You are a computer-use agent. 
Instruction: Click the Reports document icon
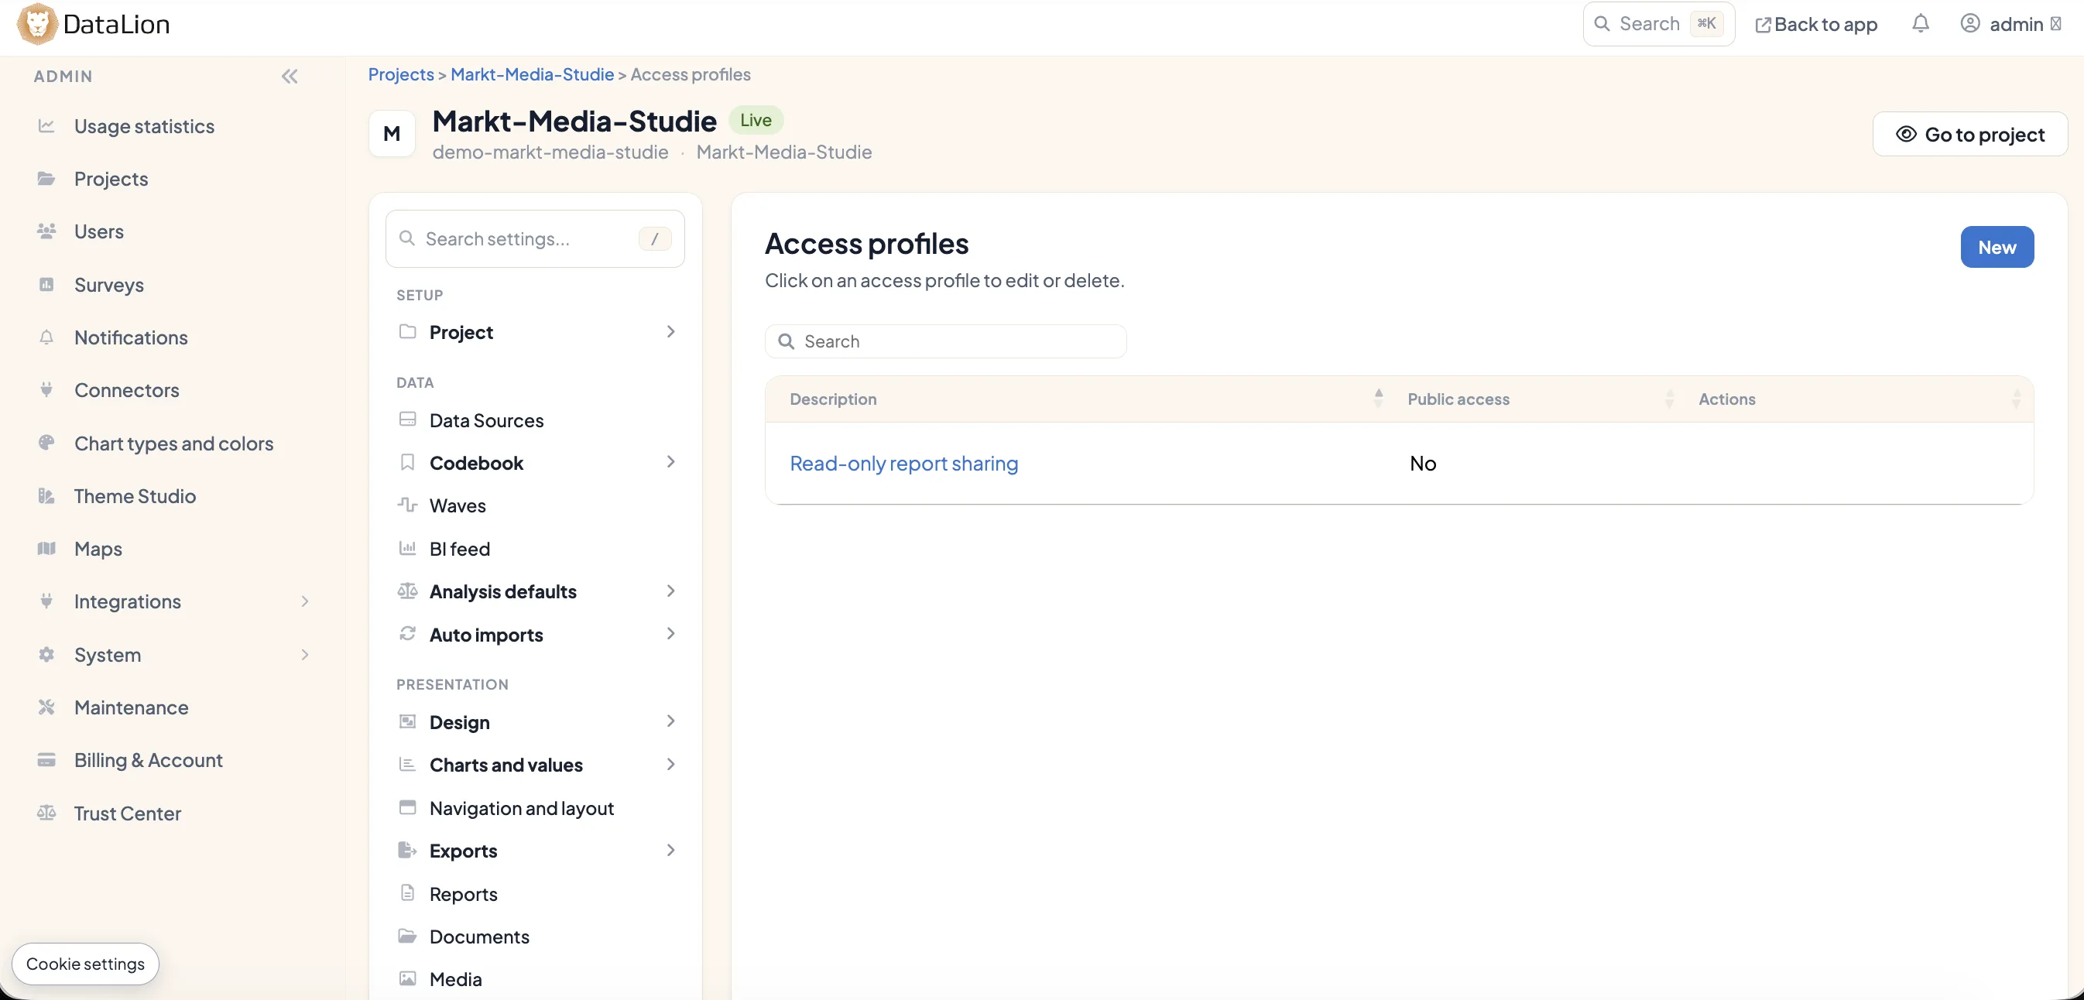tap(408, 893)
